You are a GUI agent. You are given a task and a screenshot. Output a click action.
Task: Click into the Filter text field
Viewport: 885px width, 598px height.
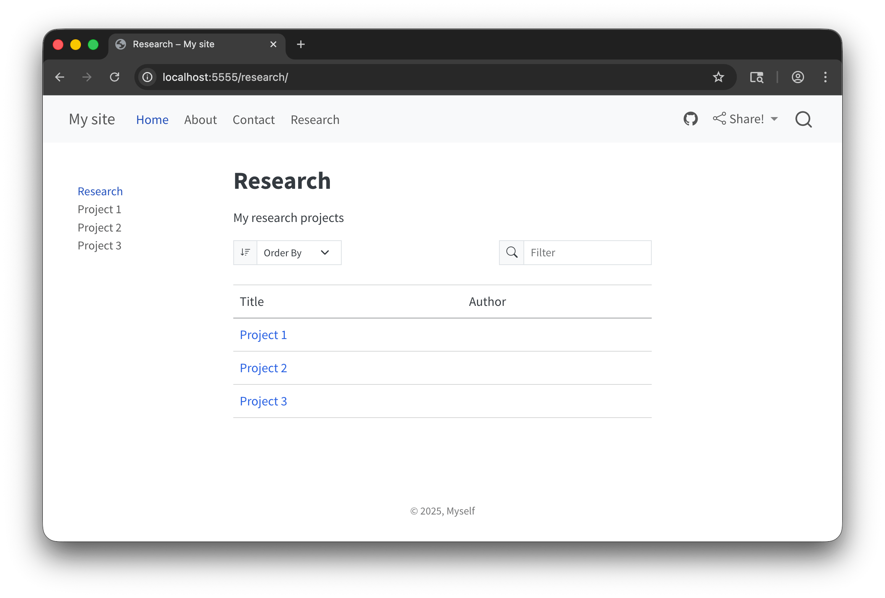(587, 252)
